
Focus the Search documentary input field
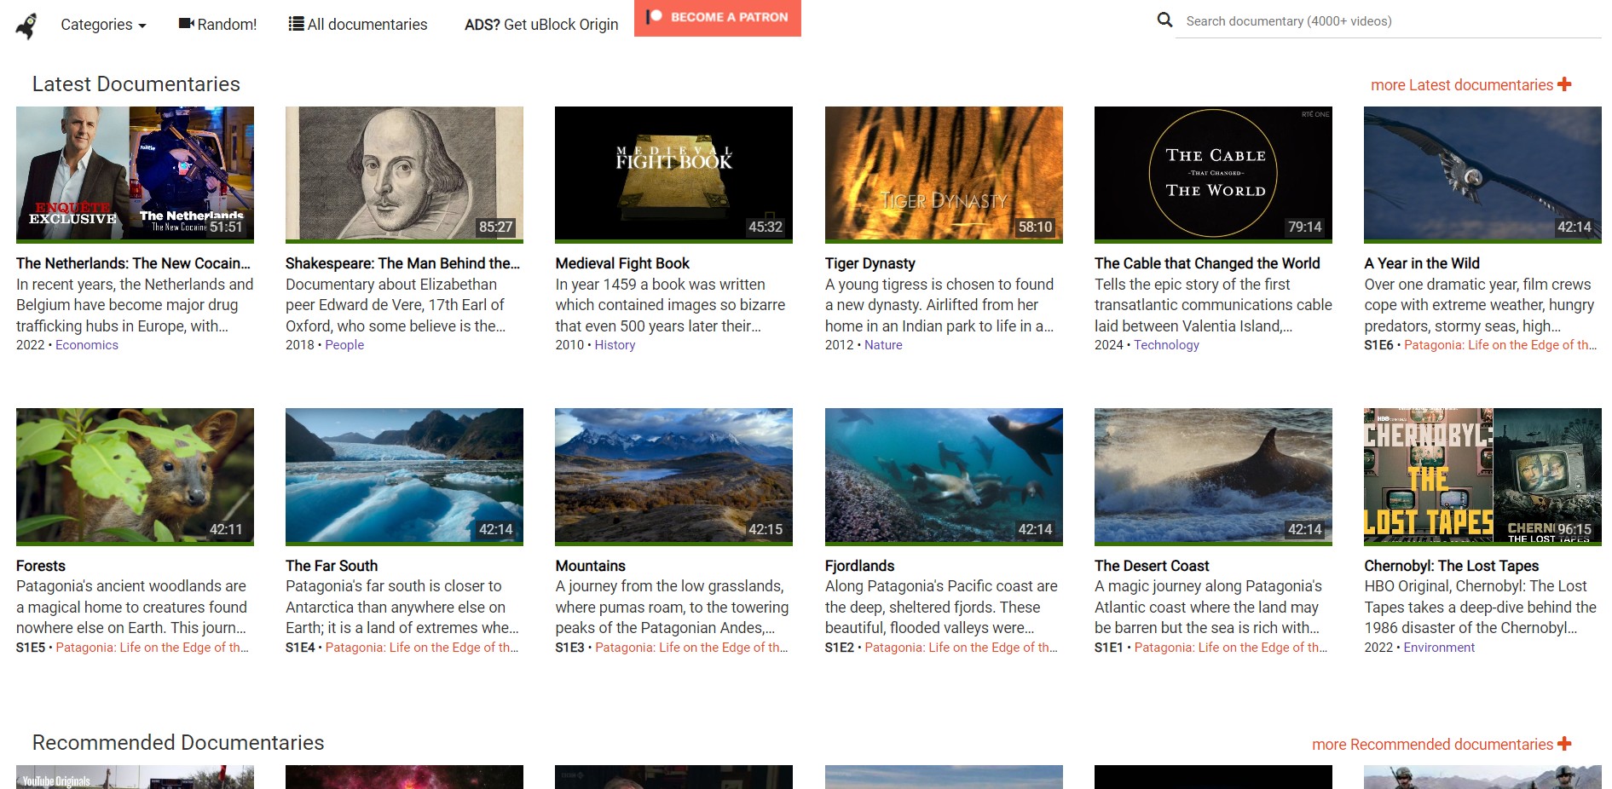point(1388,21)
